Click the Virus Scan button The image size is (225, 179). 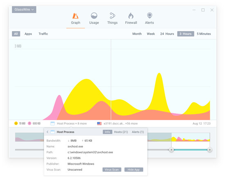coord(112,170)
